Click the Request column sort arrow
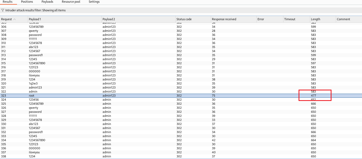362x159 pixels. (14, 19)
